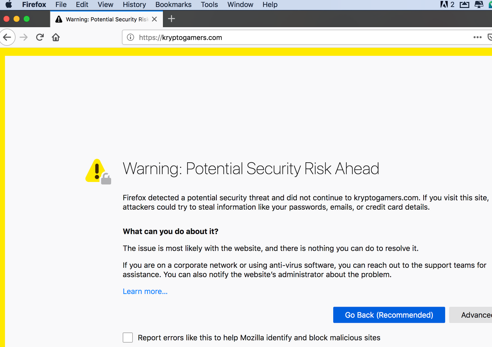Open the Apple menu
Image resolution: width=492 pixels, height=347 pixels.
click(8, 5)
